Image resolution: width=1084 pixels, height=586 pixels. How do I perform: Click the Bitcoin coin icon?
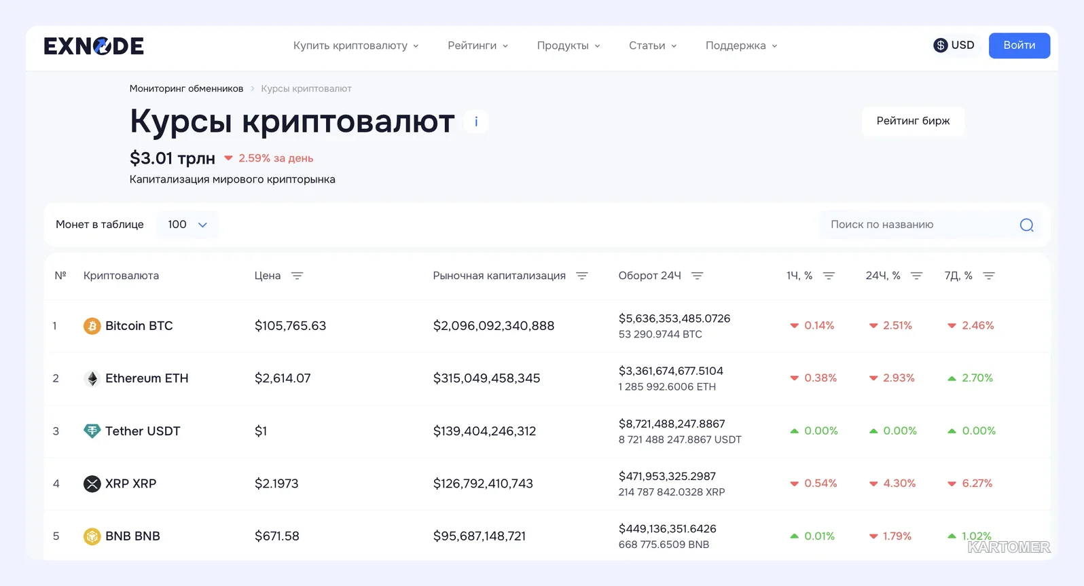(92, 326)
